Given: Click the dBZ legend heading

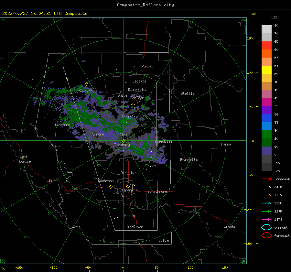Looking at the screenshot, I should click(274, 17).
